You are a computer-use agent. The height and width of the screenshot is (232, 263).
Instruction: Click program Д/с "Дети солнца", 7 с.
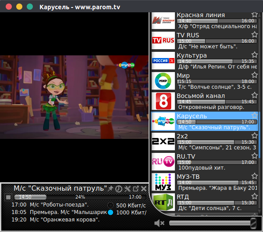click(x=210, y=208)
